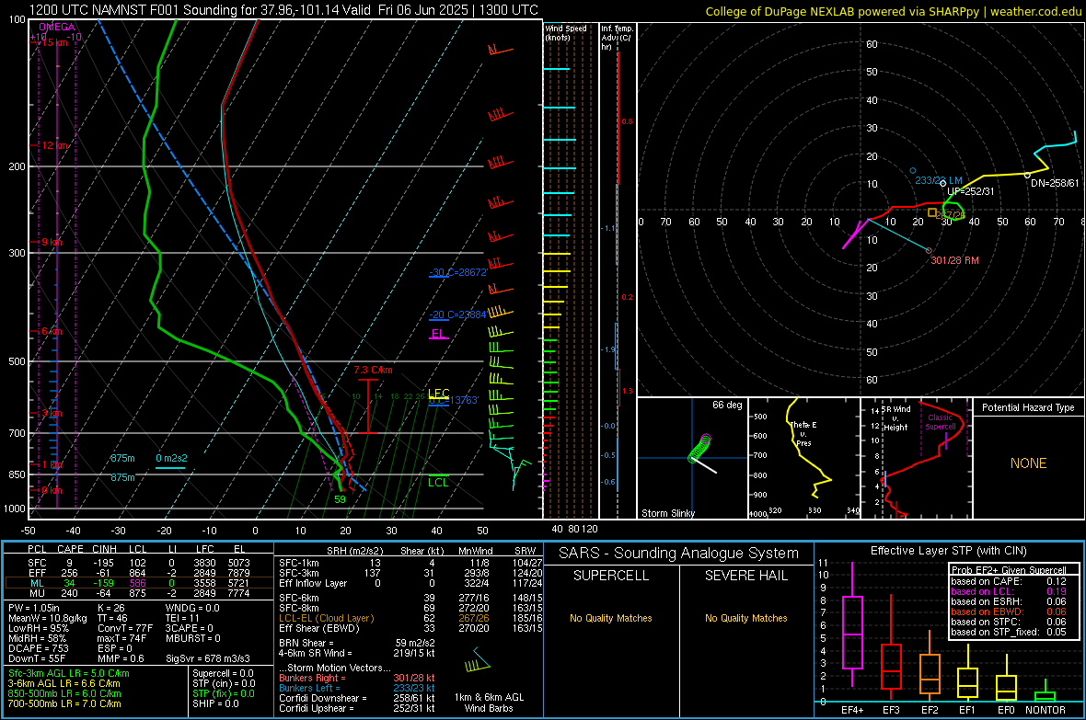Screen dimensions: 1086x720
Task: Select the MU parcel row
Action: pyautogui.click(x=138, y=593)
